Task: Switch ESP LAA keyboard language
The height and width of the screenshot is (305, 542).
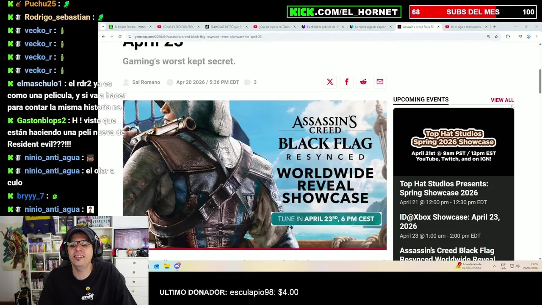Action: [x=503, y=266]
